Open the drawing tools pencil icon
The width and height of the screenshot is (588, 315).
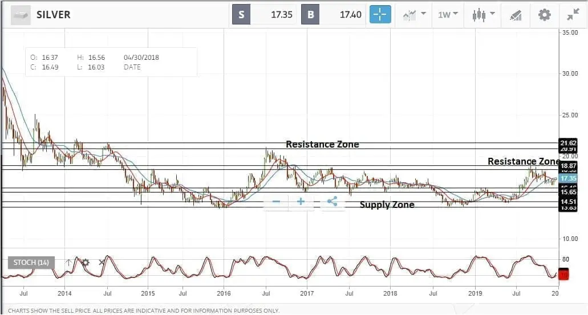[x=516, y=15]
